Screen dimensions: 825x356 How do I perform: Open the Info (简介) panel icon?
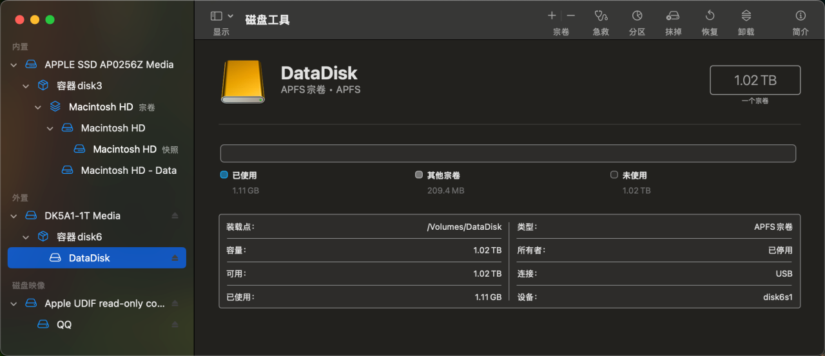click(x=801, y=16)
